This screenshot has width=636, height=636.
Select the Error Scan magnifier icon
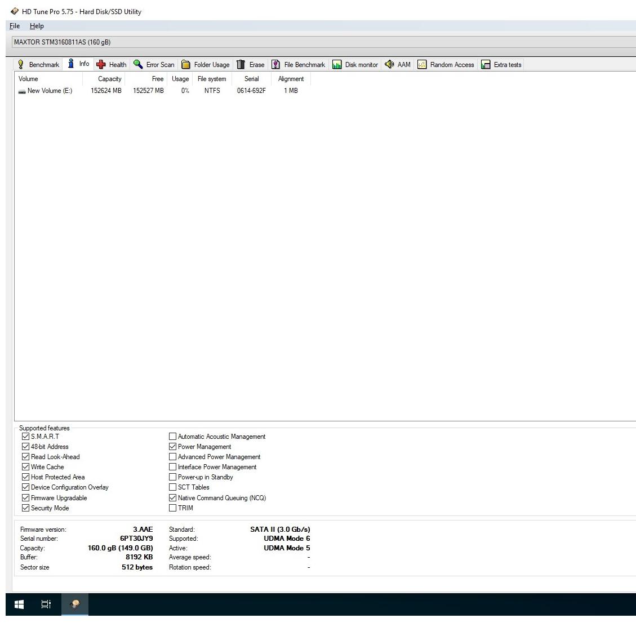pos(138,64)
